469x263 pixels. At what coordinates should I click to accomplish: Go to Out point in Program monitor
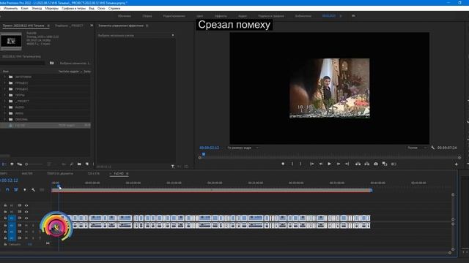click(x=347, y=164)
